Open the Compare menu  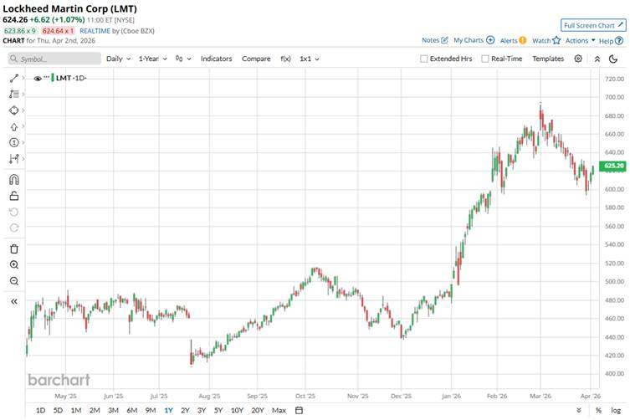pyautogui.click(x=256, y=59)
